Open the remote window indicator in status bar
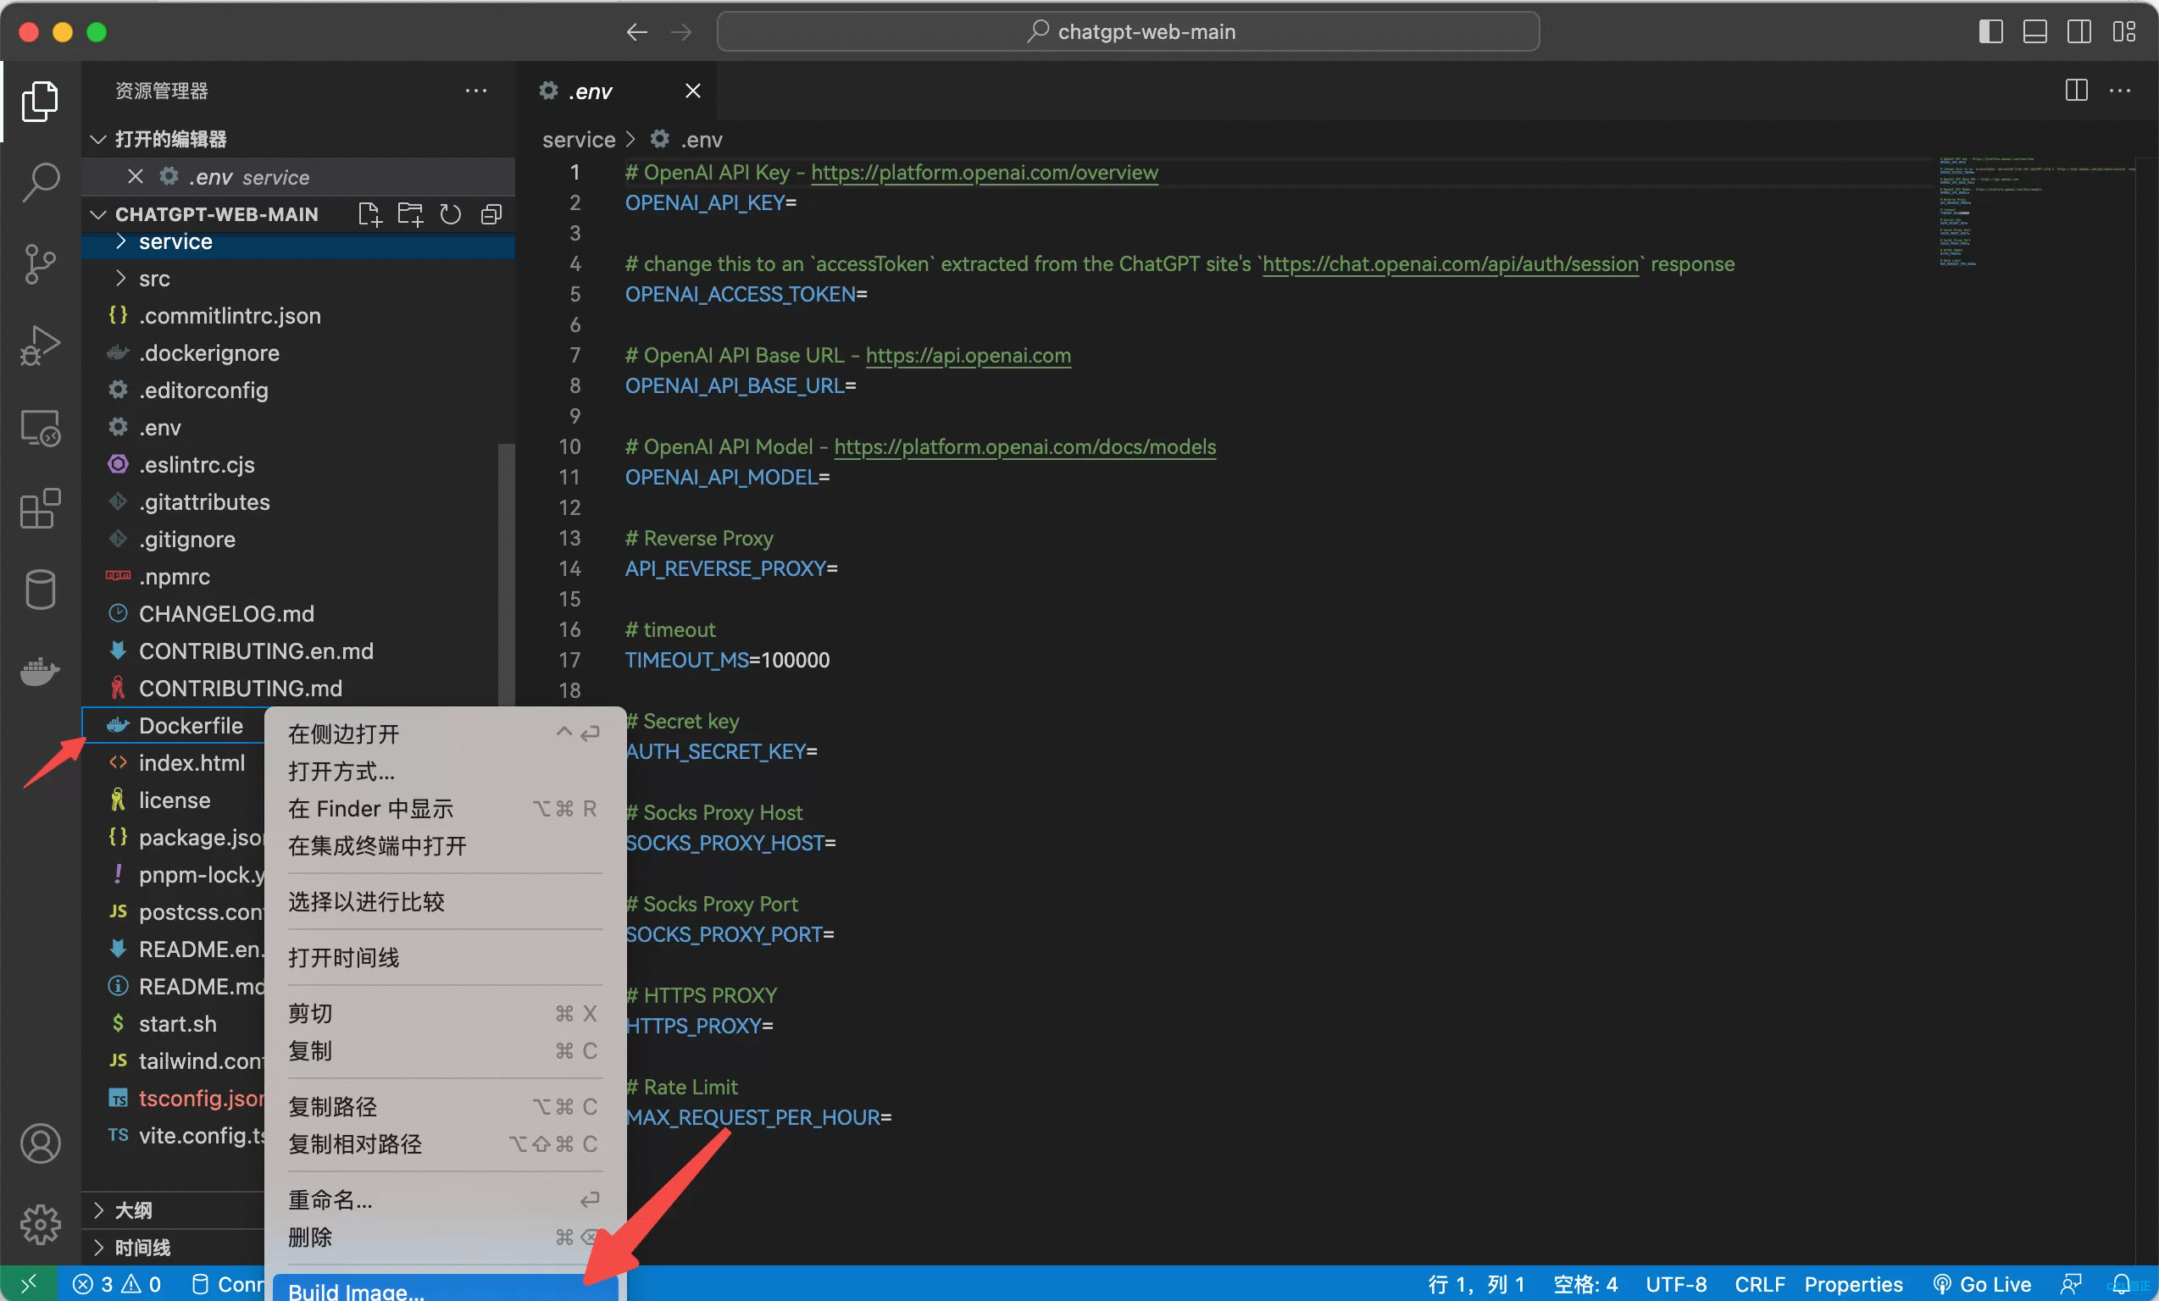 29,1283
